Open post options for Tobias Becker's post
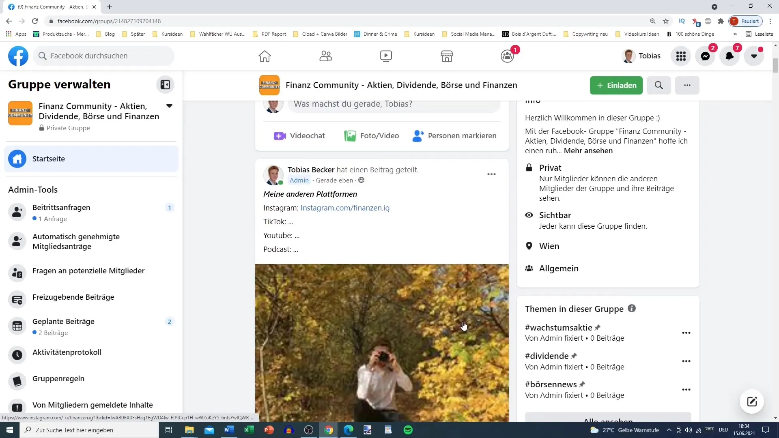 491,174
